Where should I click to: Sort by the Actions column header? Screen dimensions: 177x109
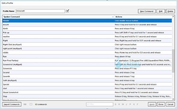pos(143,17)
